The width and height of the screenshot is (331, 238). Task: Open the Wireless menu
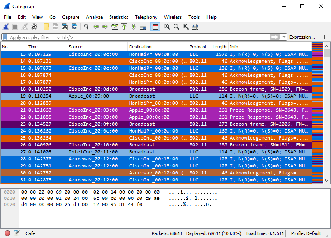pyautogui.click(x=173, y=17)
